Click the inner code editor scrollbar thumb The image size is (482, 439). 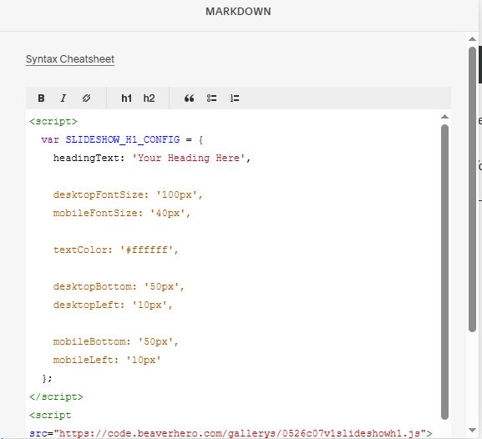click(x=444, y=272)
